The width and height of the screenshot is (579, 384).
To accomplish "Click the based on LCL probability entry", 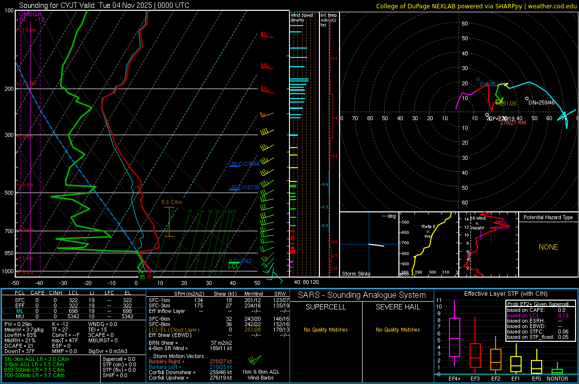I will coord(538,315).
